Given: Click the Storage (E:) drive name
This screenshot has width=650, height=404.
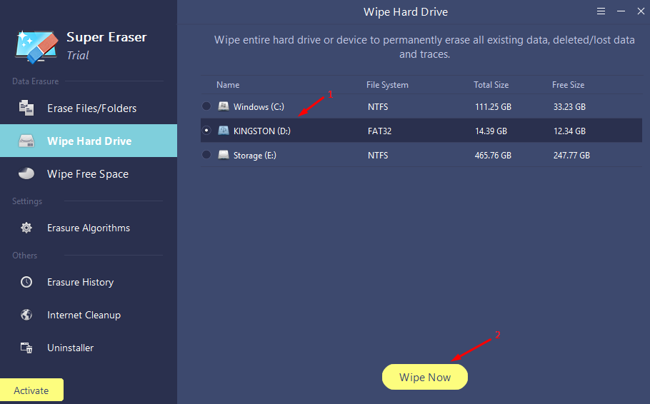Looking at the screenshot, I should 254,156.
